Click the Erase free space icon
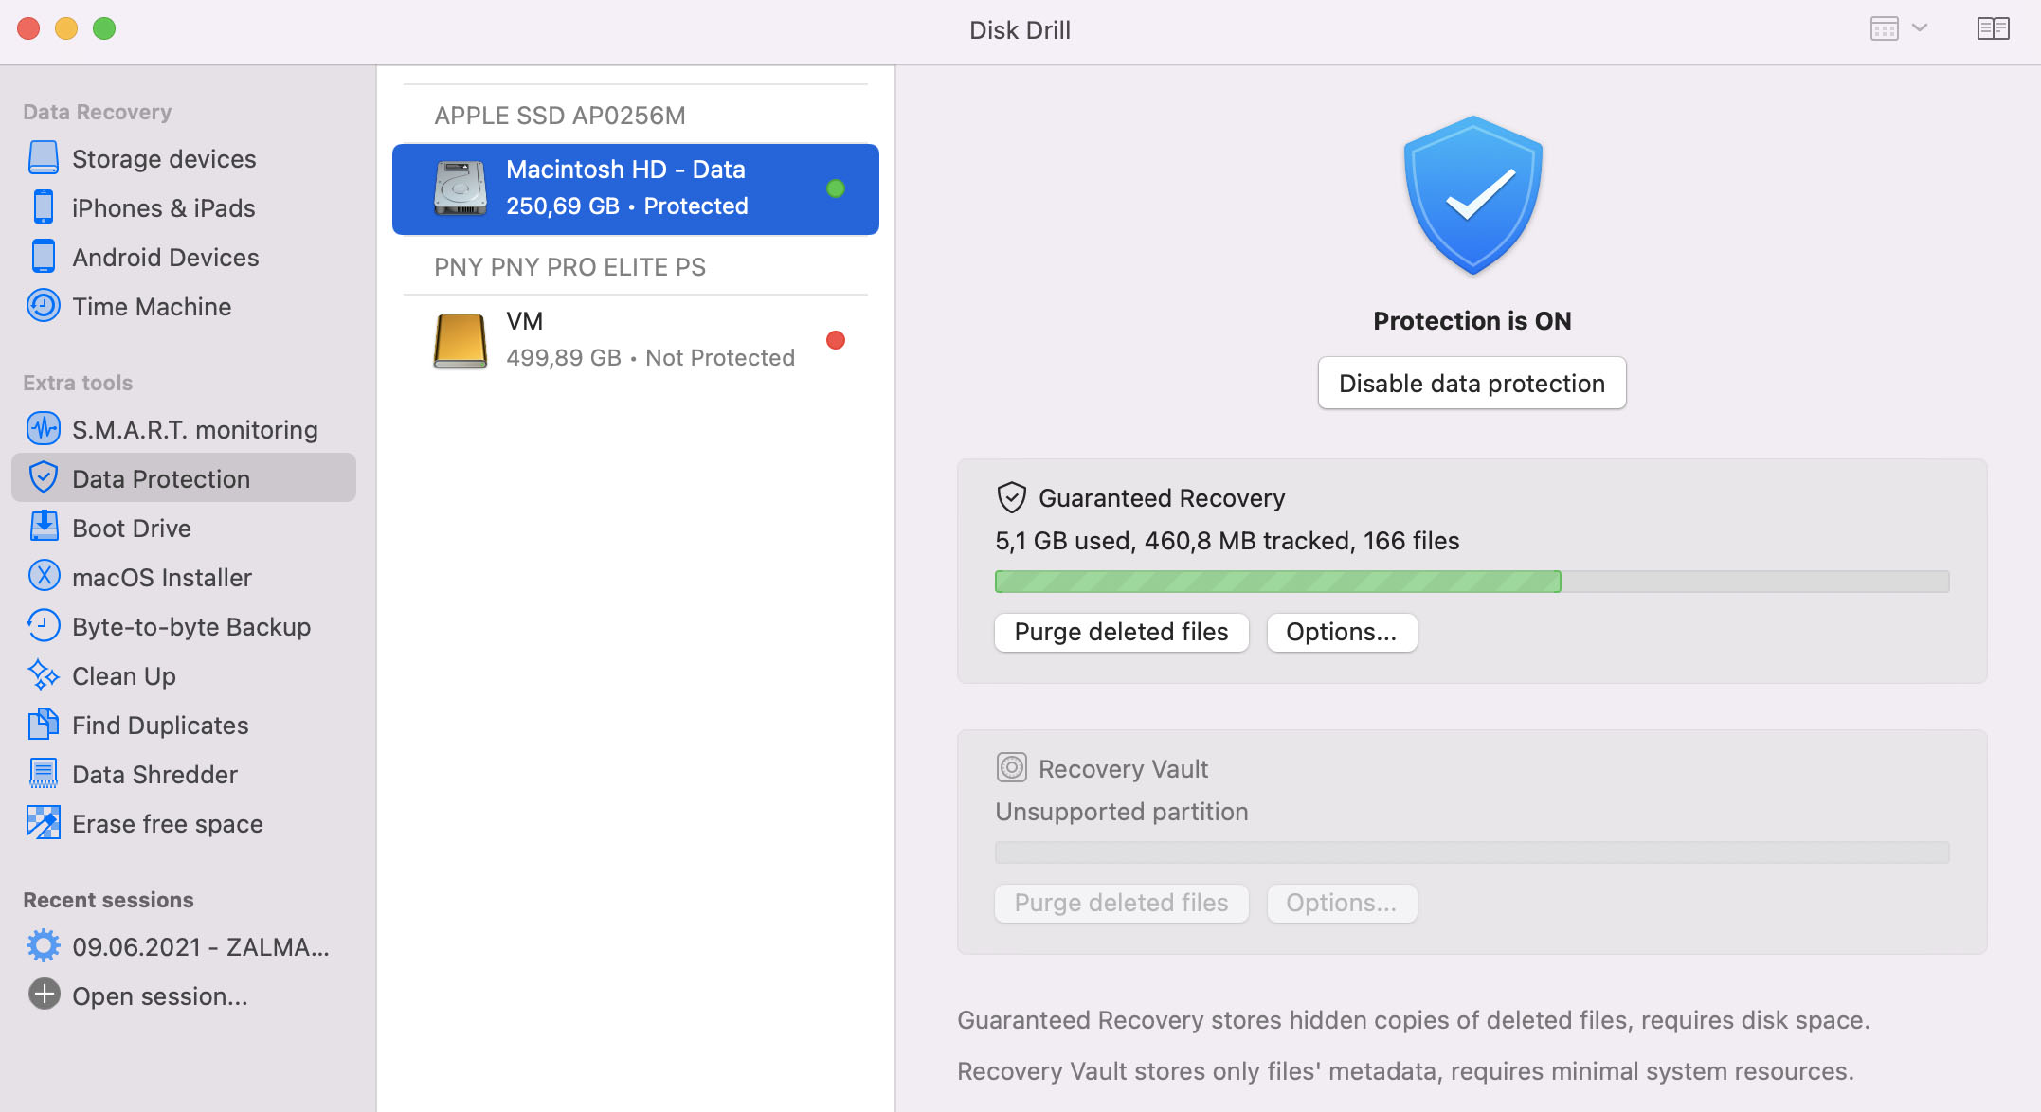 point(44,823)
